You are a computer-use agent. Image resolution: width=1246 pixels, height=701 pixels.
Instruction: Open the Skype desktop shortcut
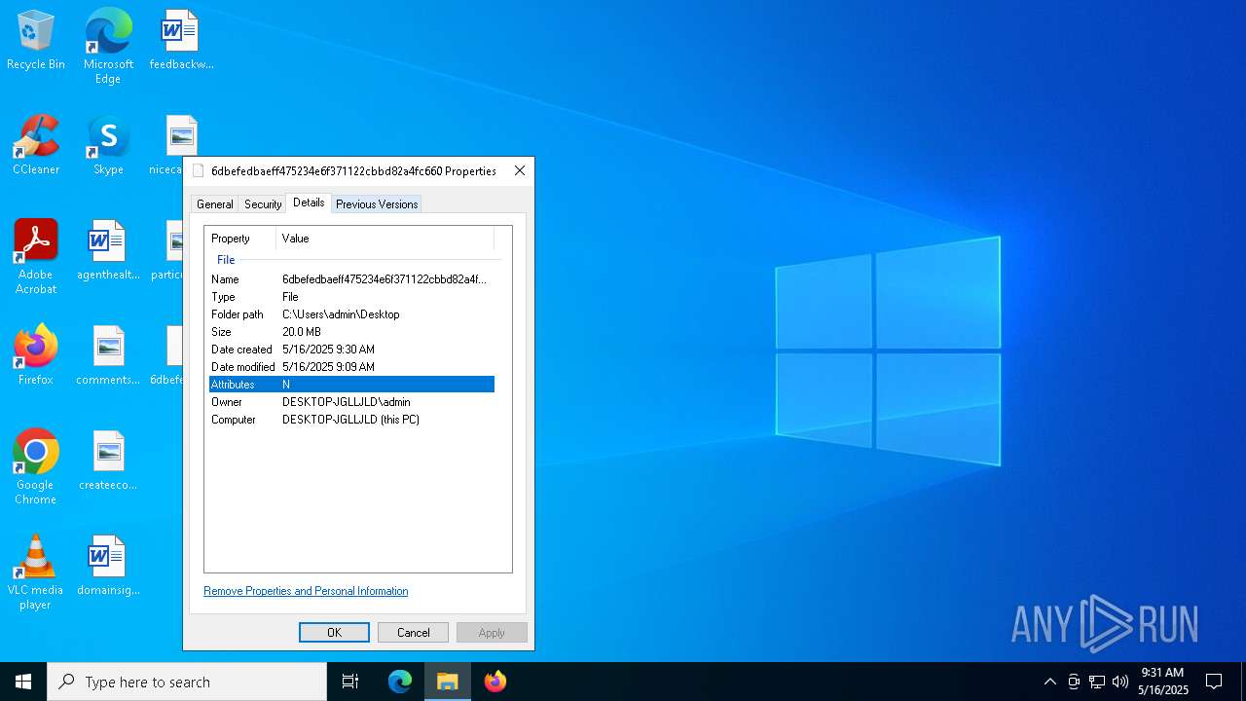pyautogui.click(x=108, y=145)
